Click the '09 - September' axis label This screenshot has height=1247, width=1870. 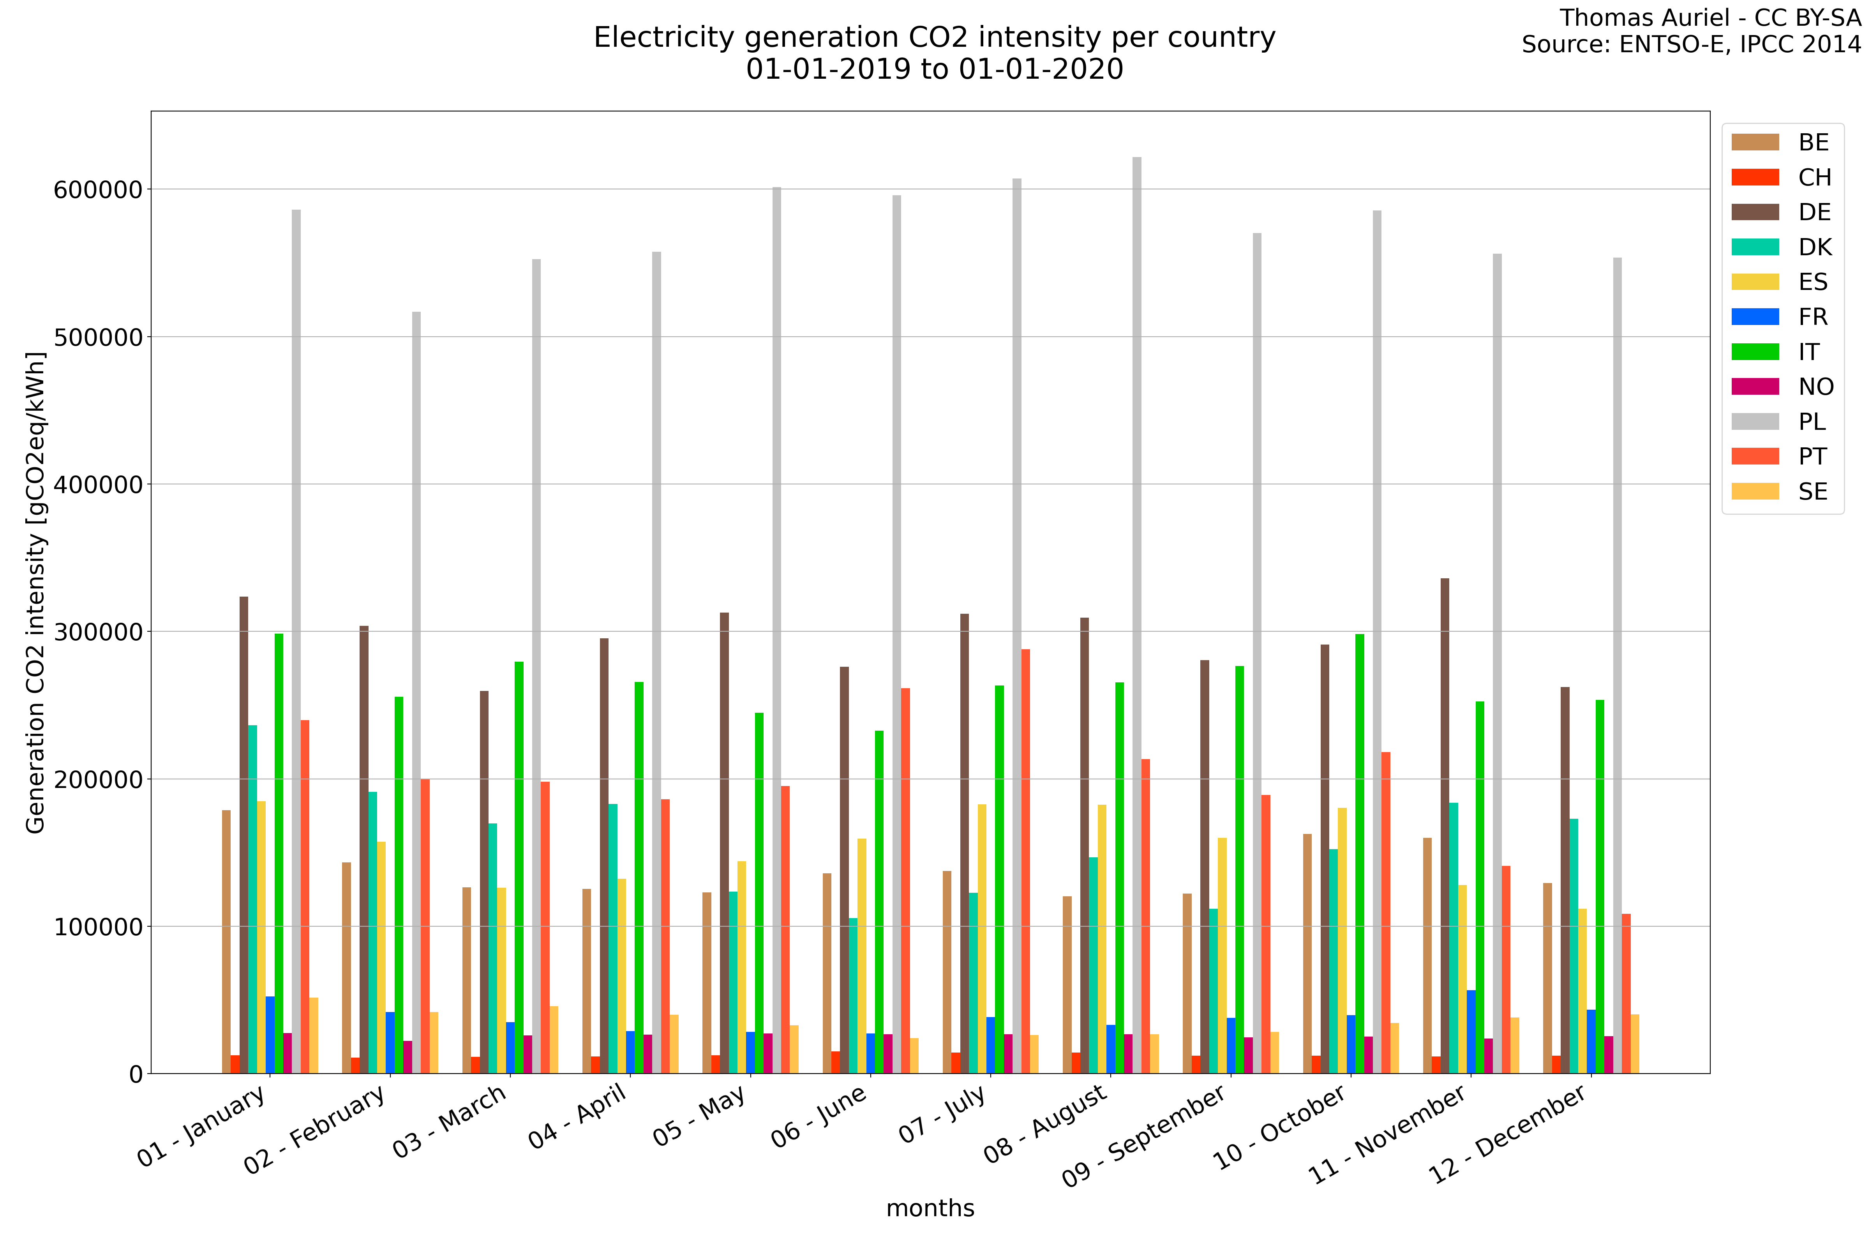point(1146,1137)
